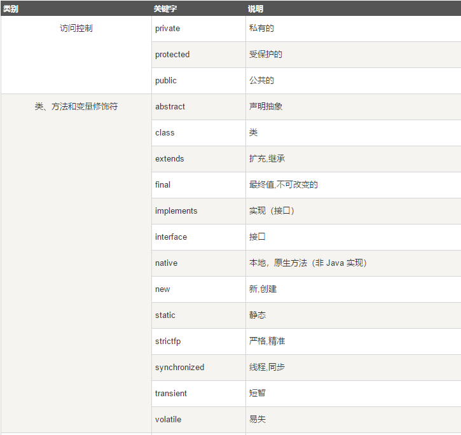Click the keyword volatile
The image size is (461, 435).
(168, 419)
